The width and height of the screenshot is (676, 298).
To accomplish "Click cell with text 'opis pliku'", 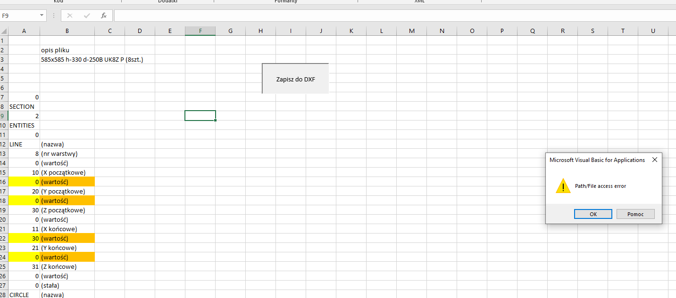I will point(67,50).
